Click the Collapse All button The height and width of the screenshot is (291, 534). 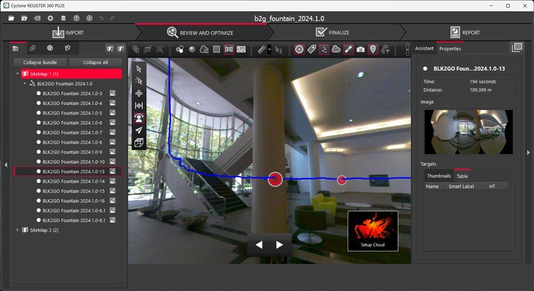[x=96, y=62]
